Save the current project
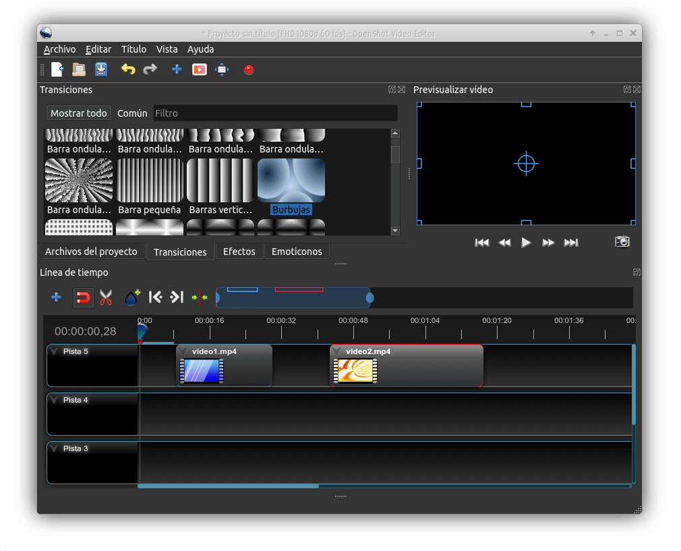Viewport: 681px width, 551px height. (102, 69)
